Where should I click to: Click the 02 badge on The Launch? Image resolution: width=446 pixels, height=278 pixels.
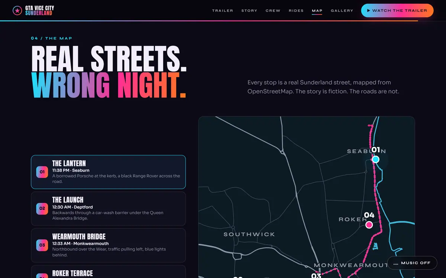tap(42, 209)
